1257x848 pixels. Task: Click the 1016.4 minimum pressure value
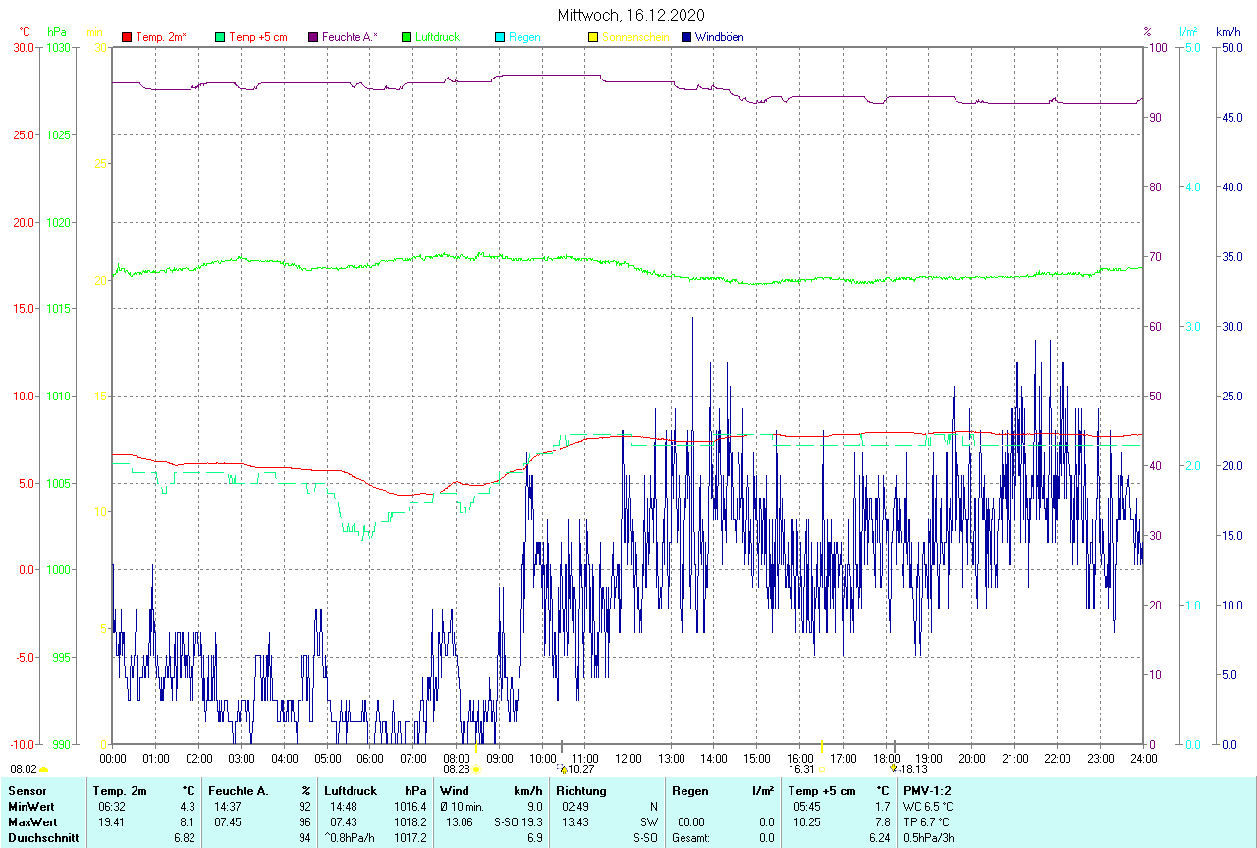[x=410, y=807]
